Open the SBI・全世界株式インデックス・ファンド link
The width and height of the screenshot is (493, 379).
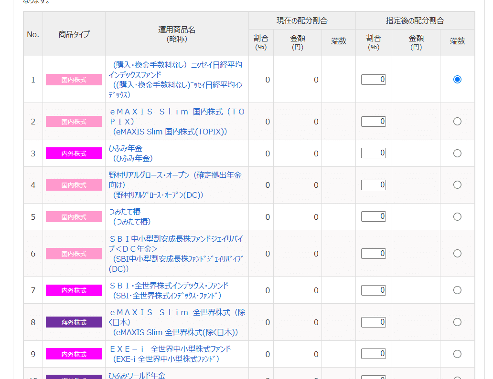(169, 290)
